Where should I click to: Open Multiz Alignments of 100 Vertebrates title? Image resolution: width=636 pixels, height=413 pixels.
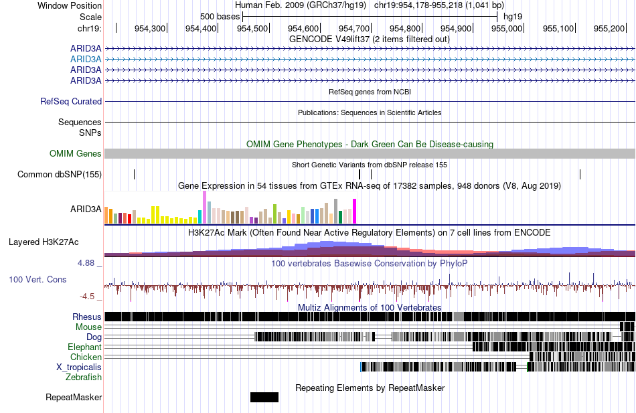[370, 307]
